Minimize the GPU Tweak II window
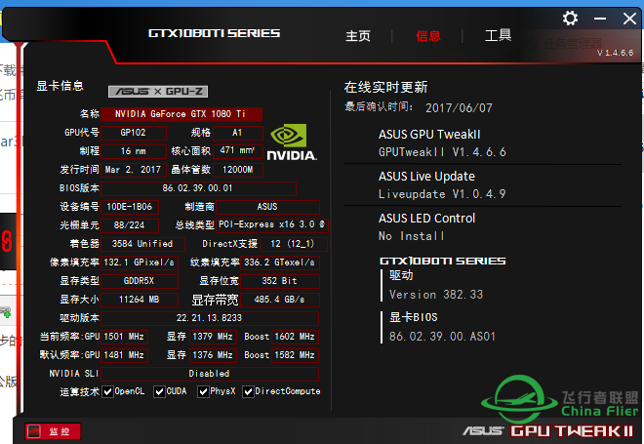The width and height of the screenshot is (644, 444). click(600, 19)
